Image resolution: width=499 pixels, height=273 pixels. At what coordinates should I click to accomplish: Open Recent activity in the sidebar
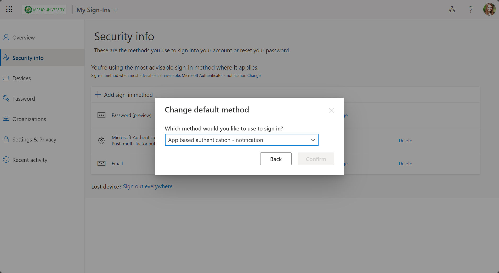(30, 160)
